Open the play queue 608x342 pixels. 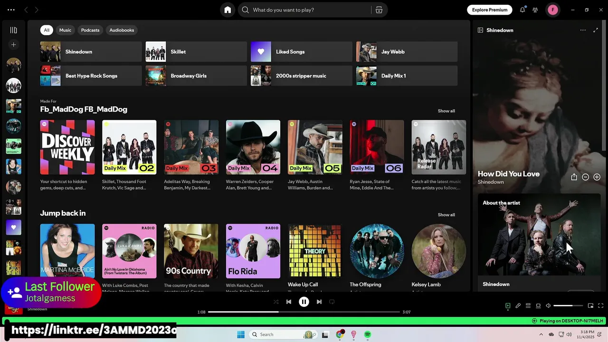pyautogui.click(x=528, y=306)
